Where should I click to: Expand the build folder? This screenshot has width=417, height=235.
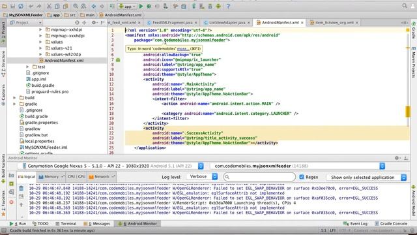point(14,98)
